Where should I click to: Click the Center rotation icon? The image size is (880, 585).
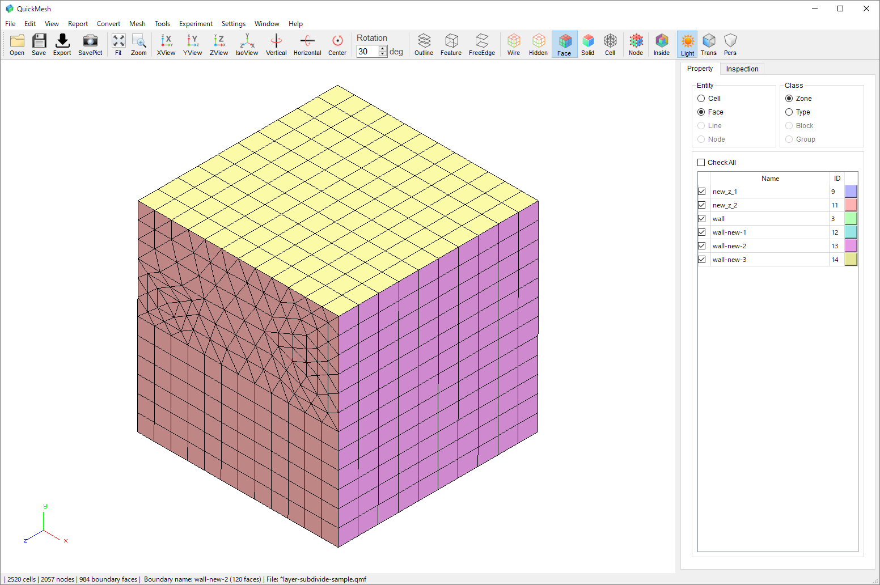pos(337,44)
